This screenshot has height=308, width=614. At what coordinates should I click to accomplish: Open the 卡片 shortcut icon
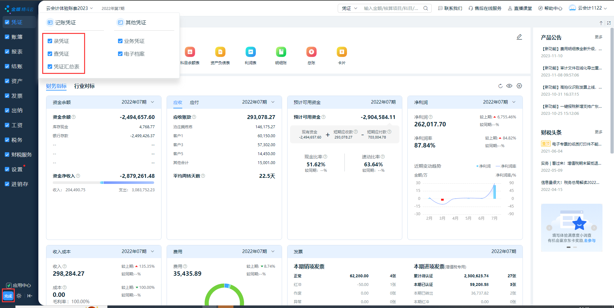342,52
